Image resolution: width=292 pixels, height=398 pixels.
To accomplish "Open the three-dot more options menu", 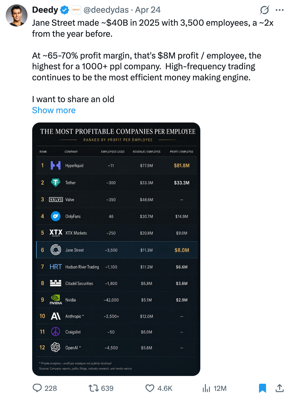I will (280, 10).
